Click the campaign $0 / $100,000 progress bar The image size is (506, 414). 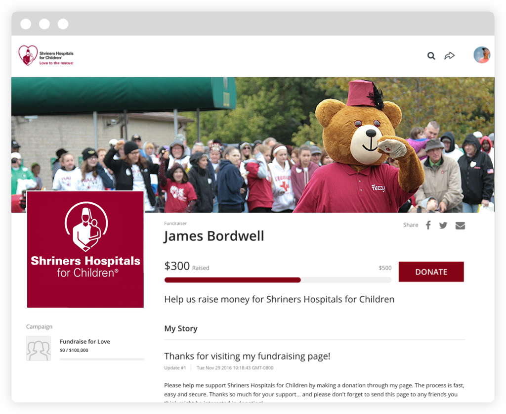(102, 359)
